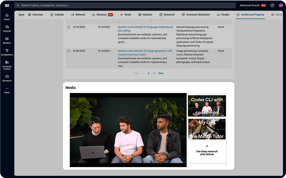
Task: Go to Next page of patents
Action: tap(161, 73)
